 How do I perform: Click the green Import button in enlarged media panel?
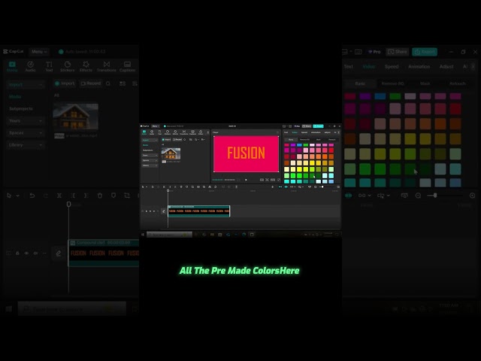tap(65, 83)
